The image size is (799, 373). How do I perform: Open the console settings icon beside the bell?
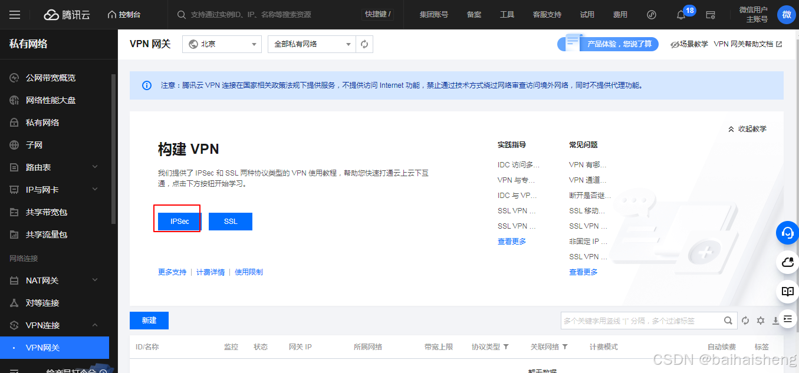tap(711, 15)
